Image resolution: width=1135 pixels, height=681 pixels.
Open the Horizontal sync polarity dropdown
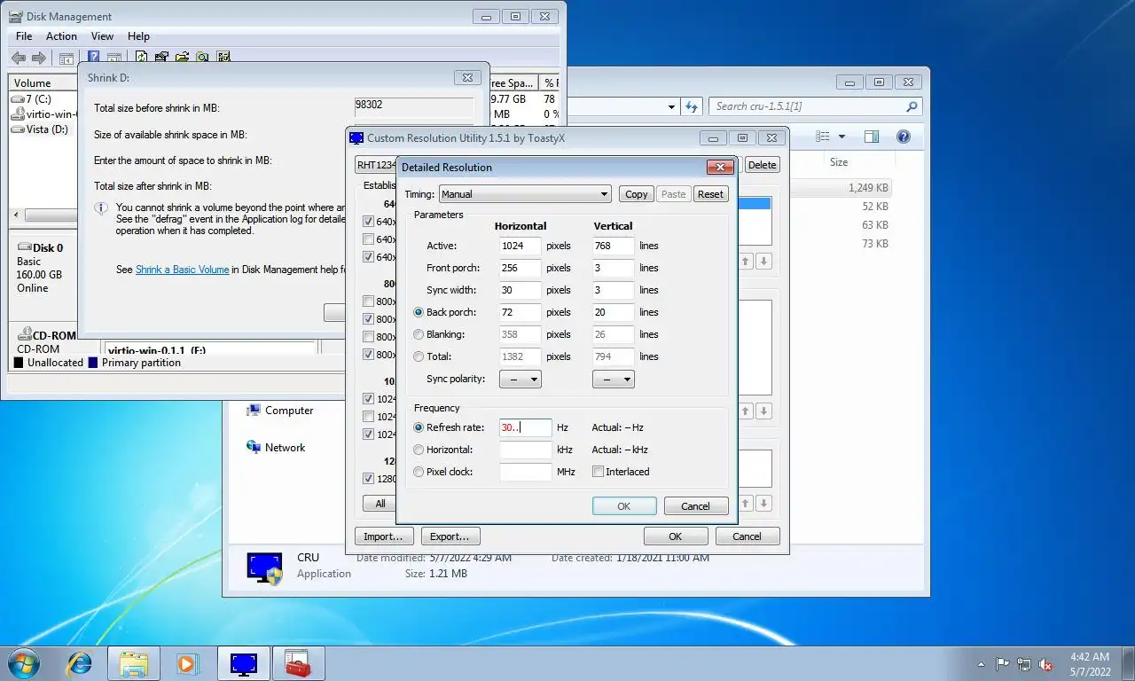coord(521,379)
